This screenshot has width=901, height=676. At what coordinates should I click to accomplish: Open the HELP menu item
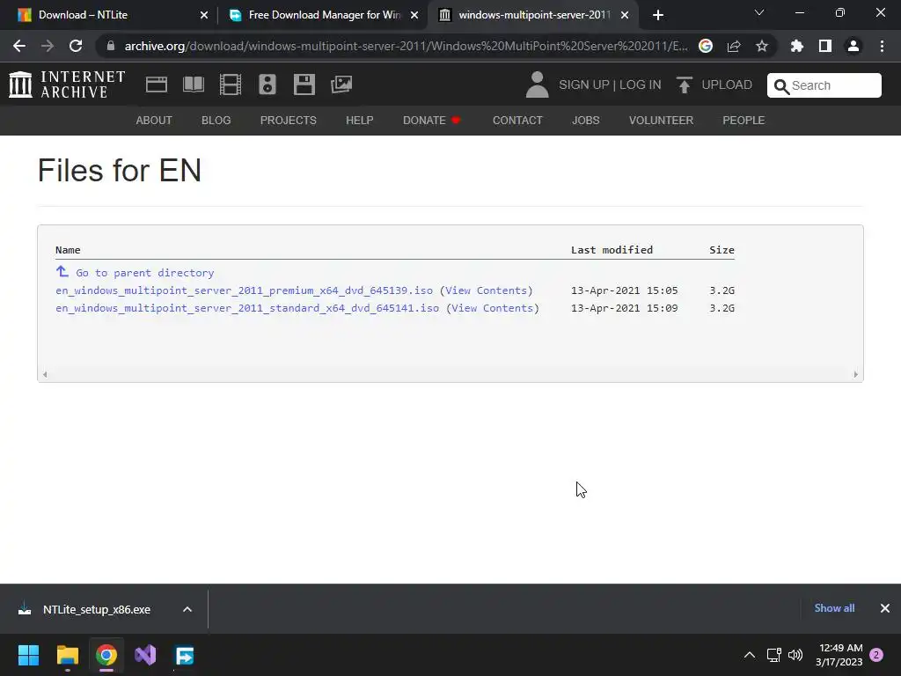360,120
